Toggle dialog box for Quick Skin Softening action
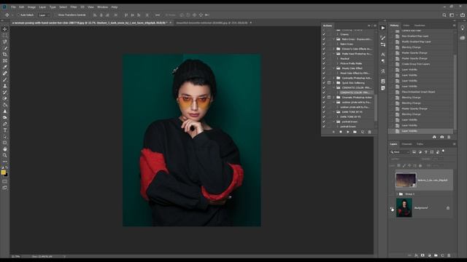Viewport: 467px width, 262px height. tap(329, 83)
